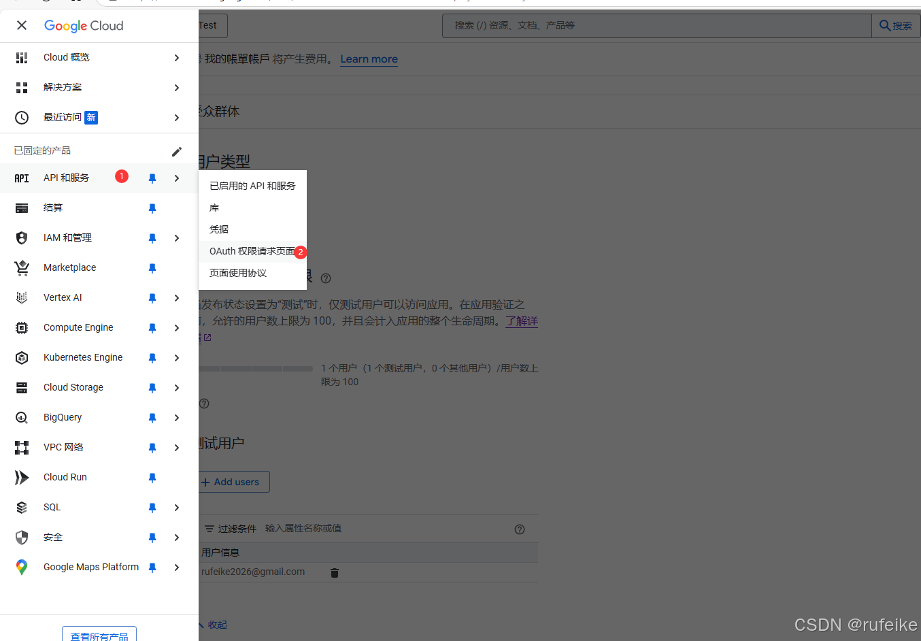Click 查看所有产品 button
921x641 pixels.
(99, 636)
